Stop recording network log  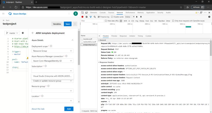[82, 17]
